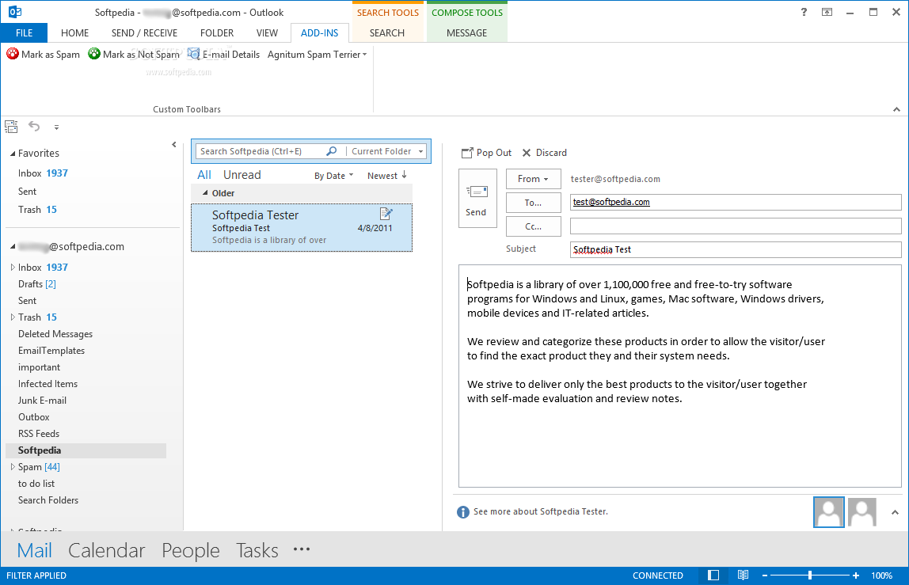Open the RSS Feeds folder
Image resolution: width=909 pixels, height=585 pixels.
click(x=38, y=434)
